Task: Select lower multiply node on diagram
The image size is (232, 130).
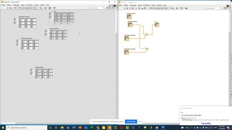Action: pos(148,49)
